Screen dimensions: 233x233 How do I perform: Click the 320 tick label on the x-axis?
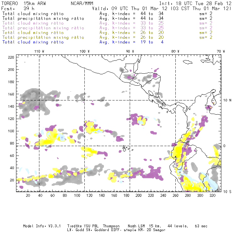pyautogui.click(x=213, y=196)
